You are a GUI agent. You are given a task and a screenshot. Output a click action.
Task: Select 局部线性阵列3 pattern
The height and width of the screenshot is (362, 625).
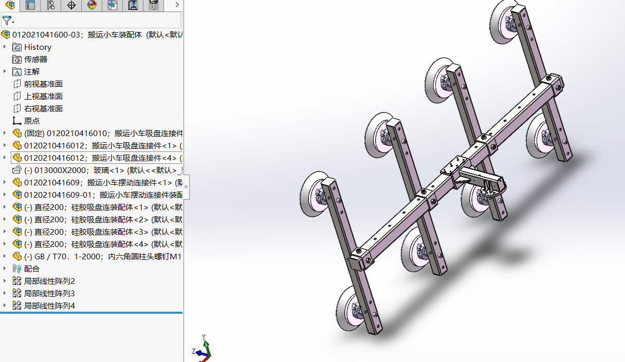point(49,293)
